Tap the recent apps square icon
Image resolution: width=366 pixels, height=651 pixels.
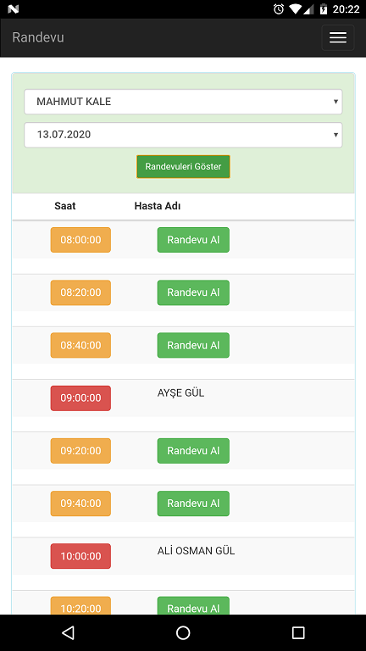tap(298, 632)
